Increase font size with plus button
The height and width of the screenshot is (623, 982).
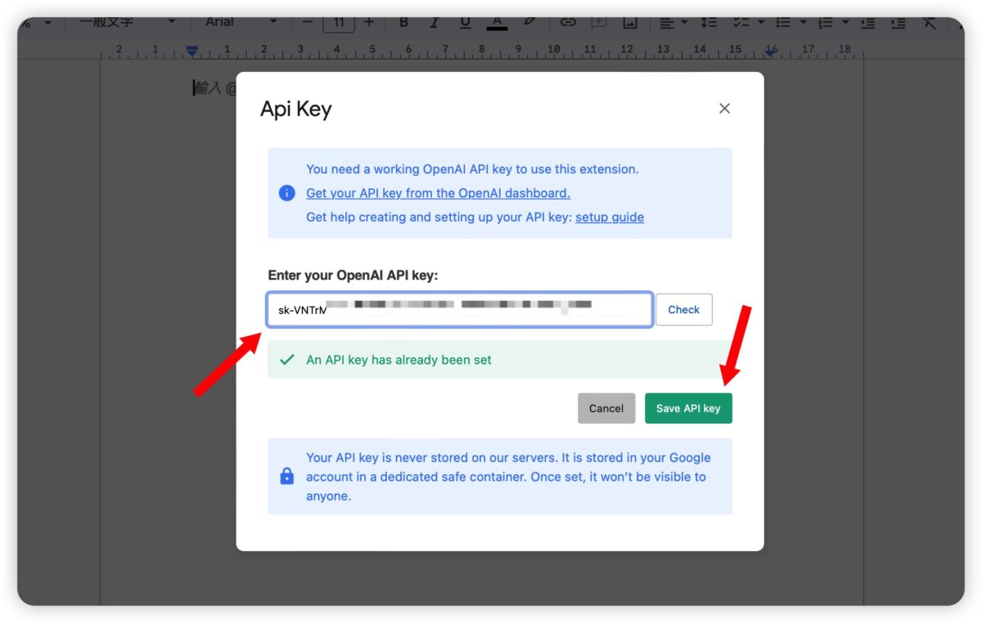tap(369, 22)
